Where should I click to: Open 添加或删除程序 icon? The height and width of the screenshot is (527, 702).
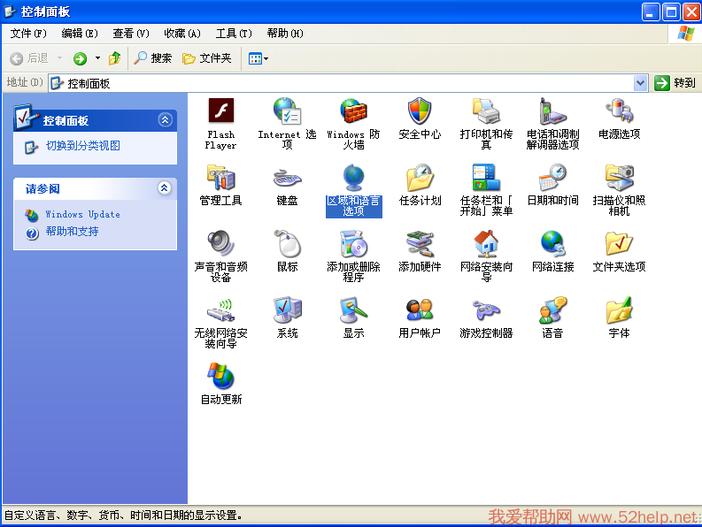click(353, 244)
